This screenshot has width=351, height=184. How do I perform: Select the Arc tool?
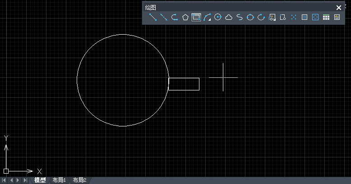[207, 18]
